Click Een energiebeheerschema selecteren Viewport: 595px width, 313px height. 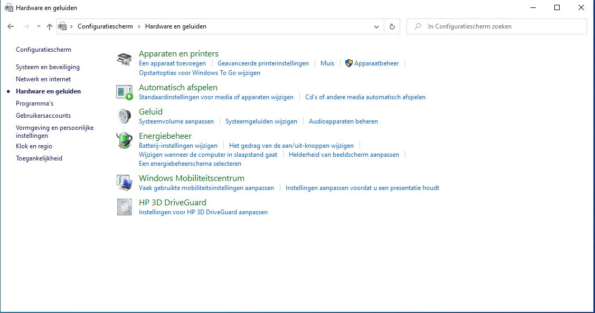190,164
